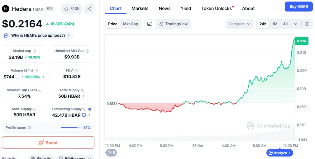Add HBAR to watchlist with star button
315x159 pixels.
[72, 9]
